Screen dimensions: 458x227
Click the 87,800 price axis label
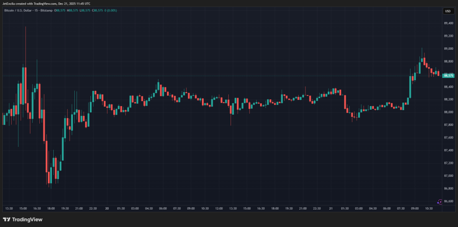pos(448,125)
